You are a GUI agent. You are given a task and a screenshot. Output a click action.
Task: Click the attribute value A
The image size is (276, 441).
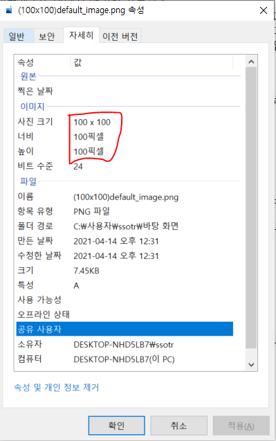76,286
